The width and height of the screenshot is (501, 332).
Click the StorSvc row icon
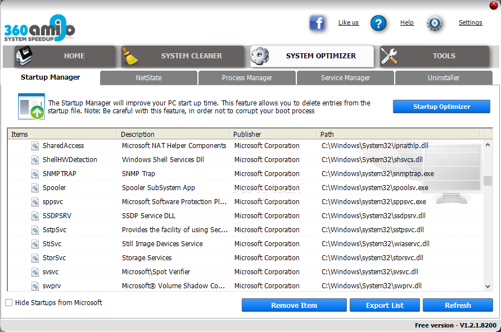[x=35, y=258]
